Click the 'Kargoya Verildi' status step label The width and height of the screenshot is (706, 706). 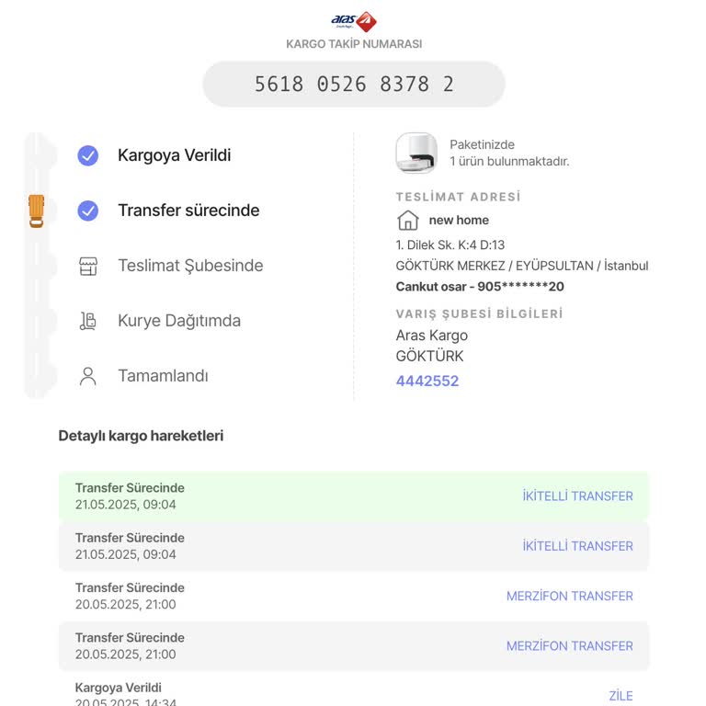point(175,155)
